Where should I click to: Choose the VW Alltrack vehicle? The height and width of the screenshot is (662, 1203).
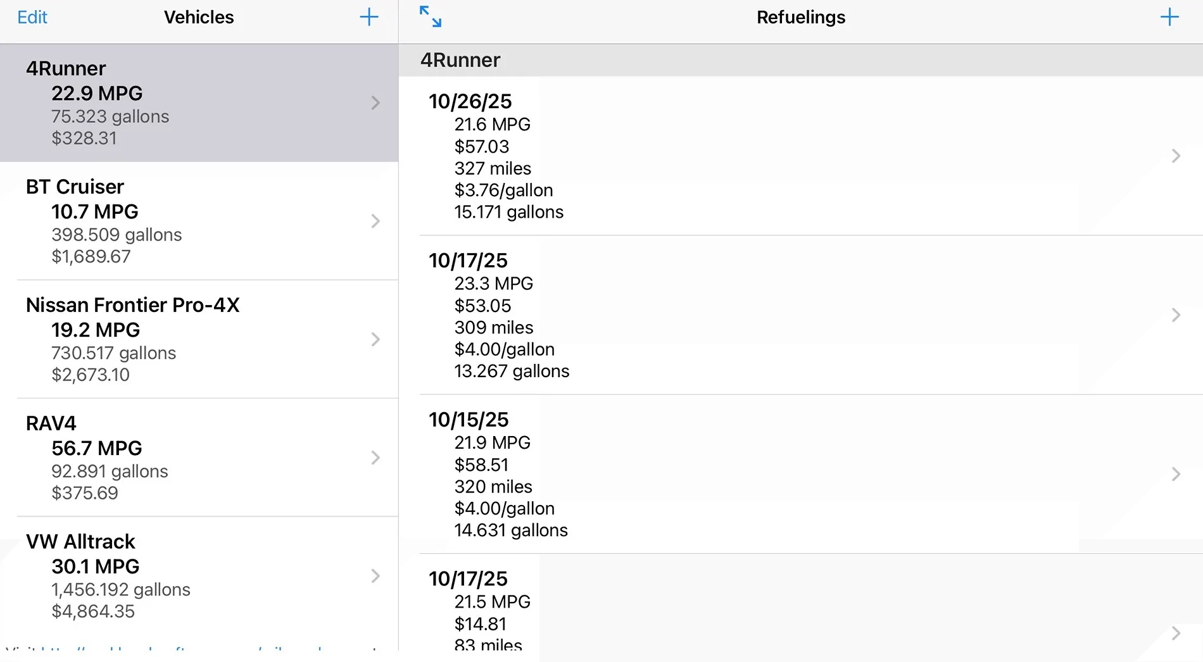190,576
